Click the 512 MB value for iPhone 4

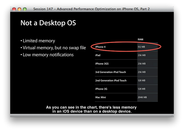click(x=142, y=46)
